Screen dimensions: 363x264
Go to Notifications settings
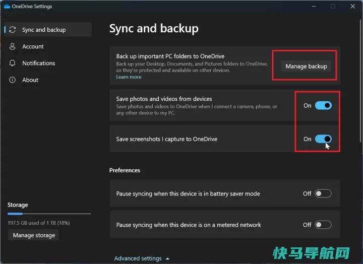[38, 63]
